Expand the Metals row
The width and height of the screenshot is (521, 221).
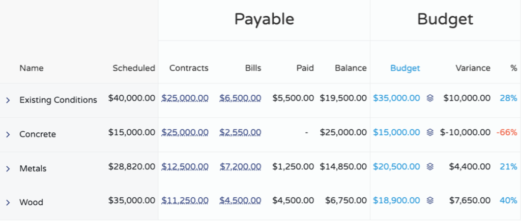[8, 168]
